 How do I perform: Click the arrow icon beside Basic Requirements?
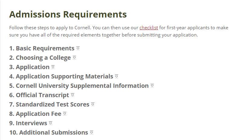(x=78, y=48)
